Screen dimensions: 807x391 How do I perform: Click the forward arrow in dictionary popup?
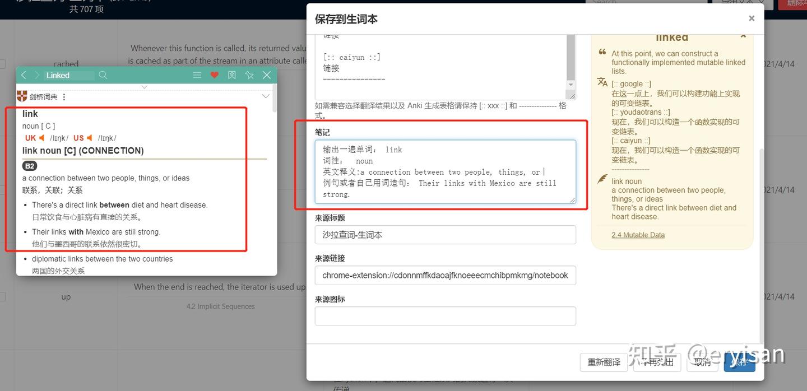click(36, 75)
